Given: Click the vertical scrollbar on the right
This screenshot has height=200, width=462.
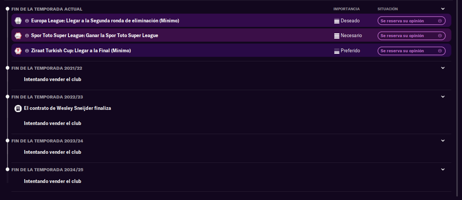Looking at the screenshot, I should pos(458,91).
